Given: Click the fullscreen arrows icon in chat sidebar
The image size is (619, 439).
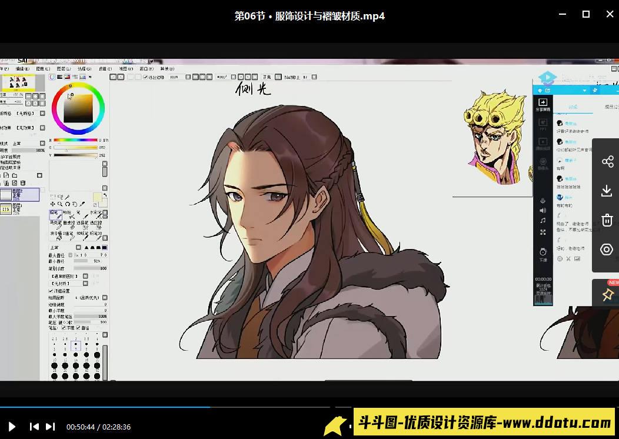Looking at the screenshot, I should click(x=543, y=232).
